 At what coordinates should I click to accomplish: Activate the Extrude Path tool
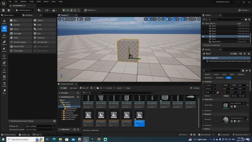44,42
